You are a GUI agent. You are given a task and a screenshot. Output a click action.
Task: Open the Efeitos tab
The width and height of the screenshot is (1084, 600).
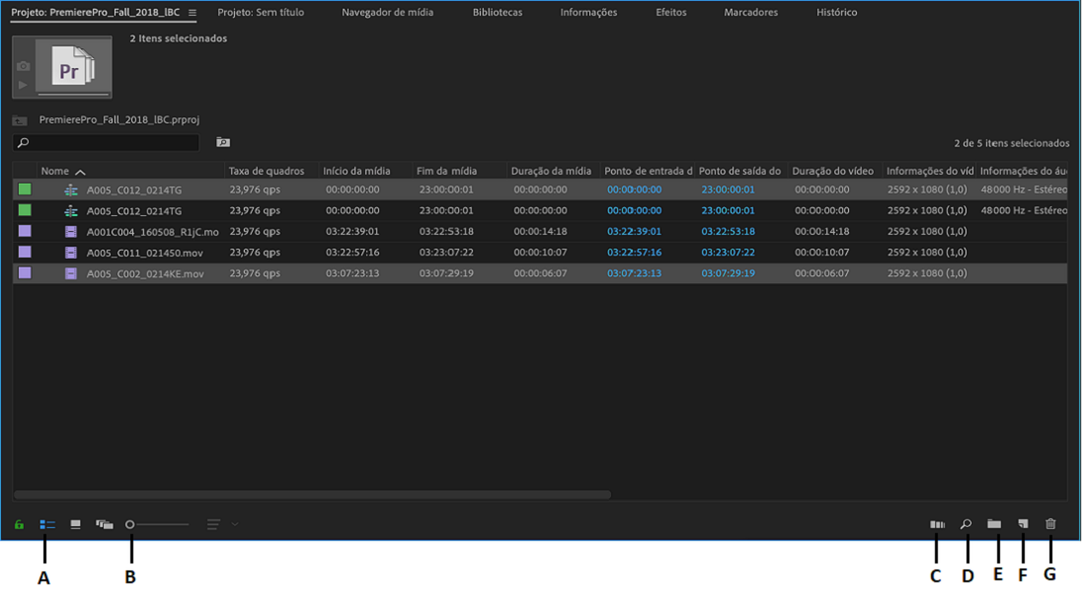pos(671,13)
